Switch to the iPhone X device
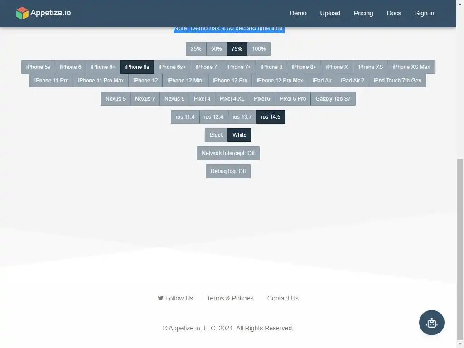 tap(337, 67)
